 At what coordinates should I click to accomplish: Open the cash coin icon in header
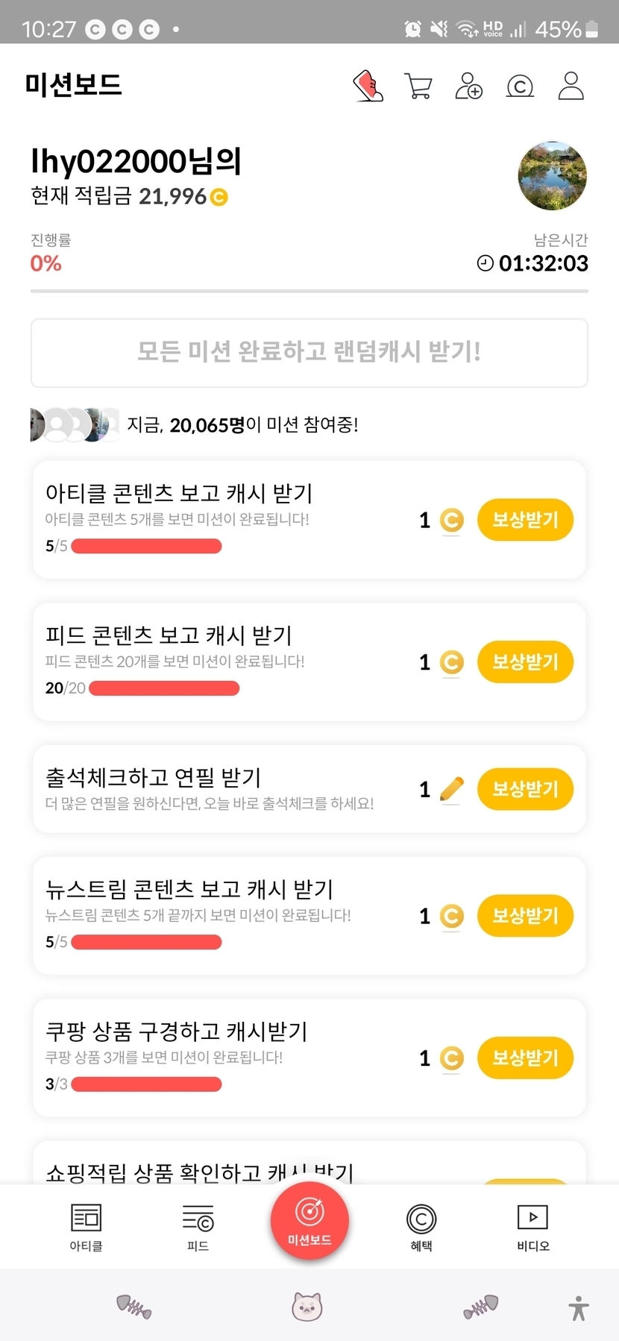(x=520, y=87)
